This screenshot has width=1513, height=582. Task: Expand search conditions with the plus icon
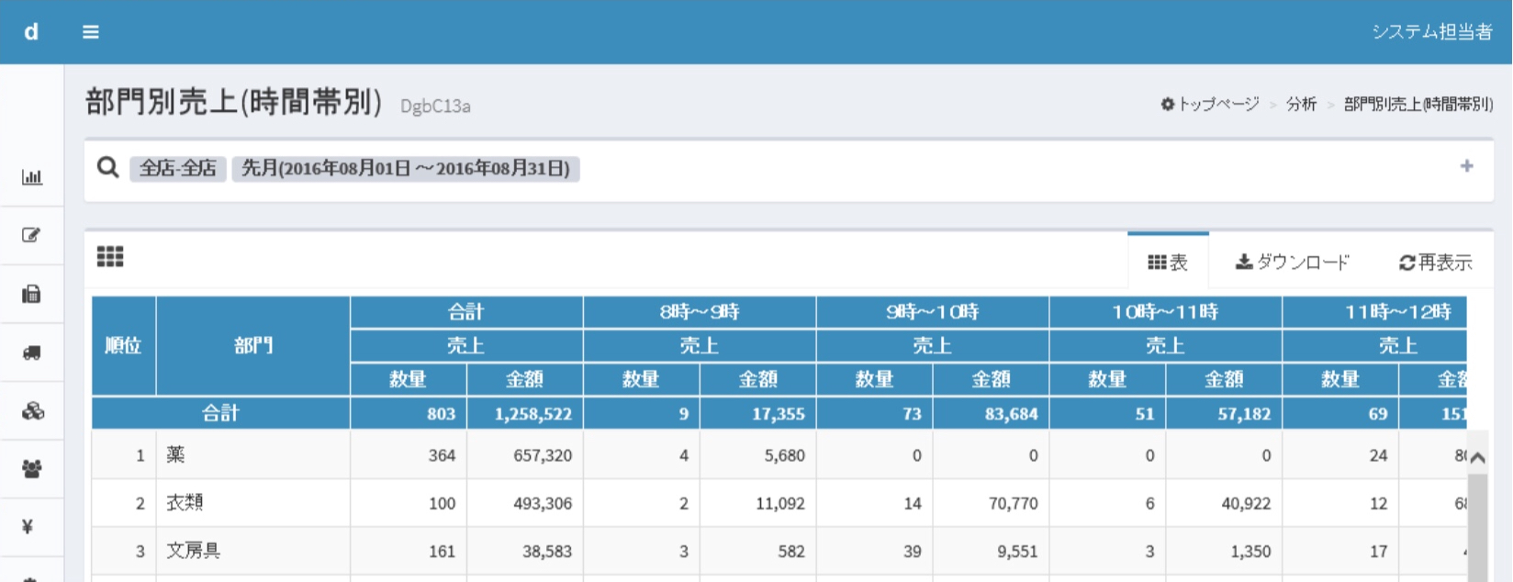point(1467,166)
